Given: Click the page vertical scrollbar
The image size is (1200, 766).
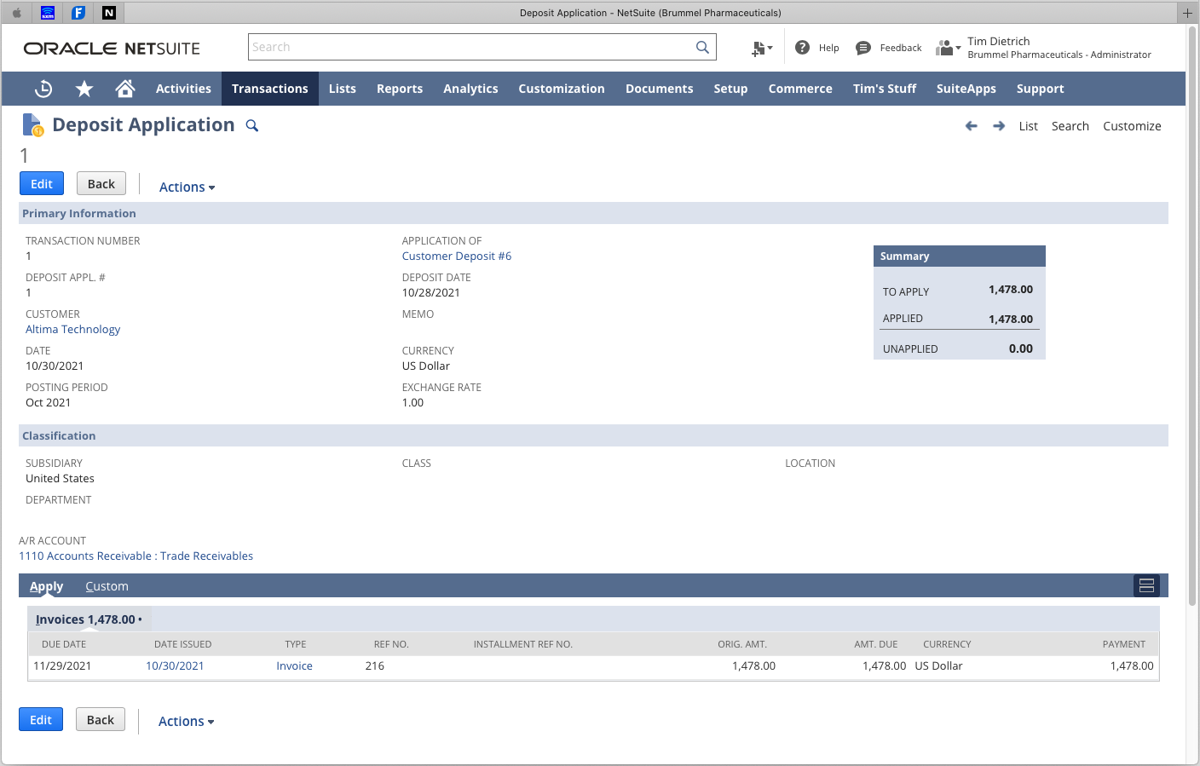Looking at the screenshot, I should [x=1192, y=315].
